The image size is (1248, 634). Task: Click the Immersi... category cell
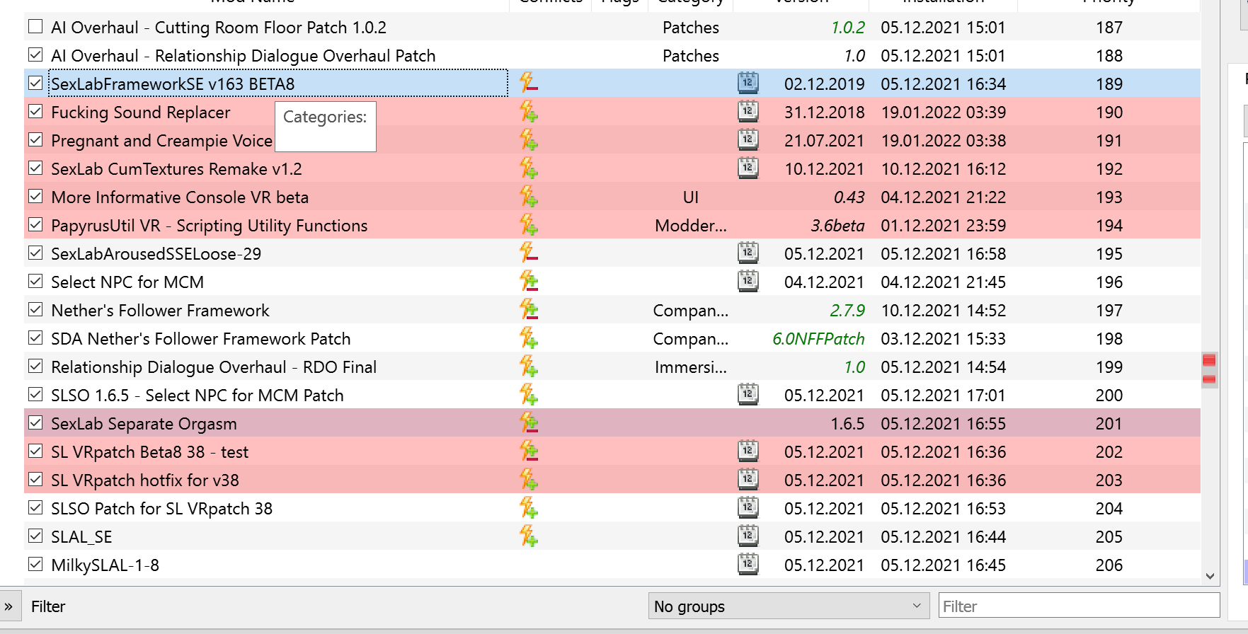point(691,367)
